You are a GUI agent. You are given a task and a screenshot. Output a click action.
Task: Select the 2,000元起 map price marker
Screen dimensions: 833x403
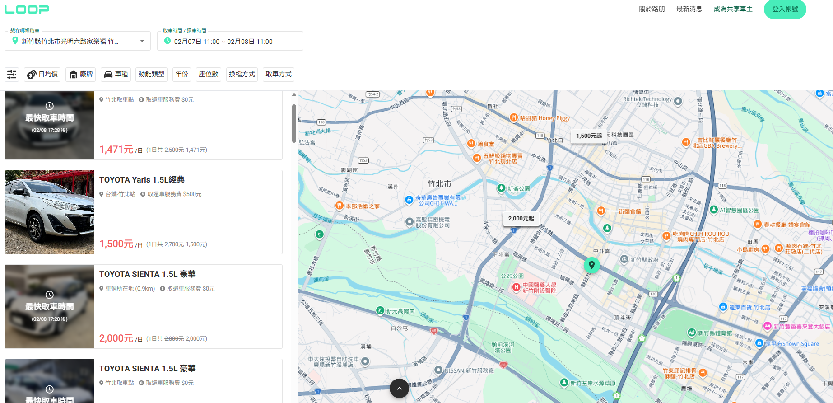pos(521,219)
